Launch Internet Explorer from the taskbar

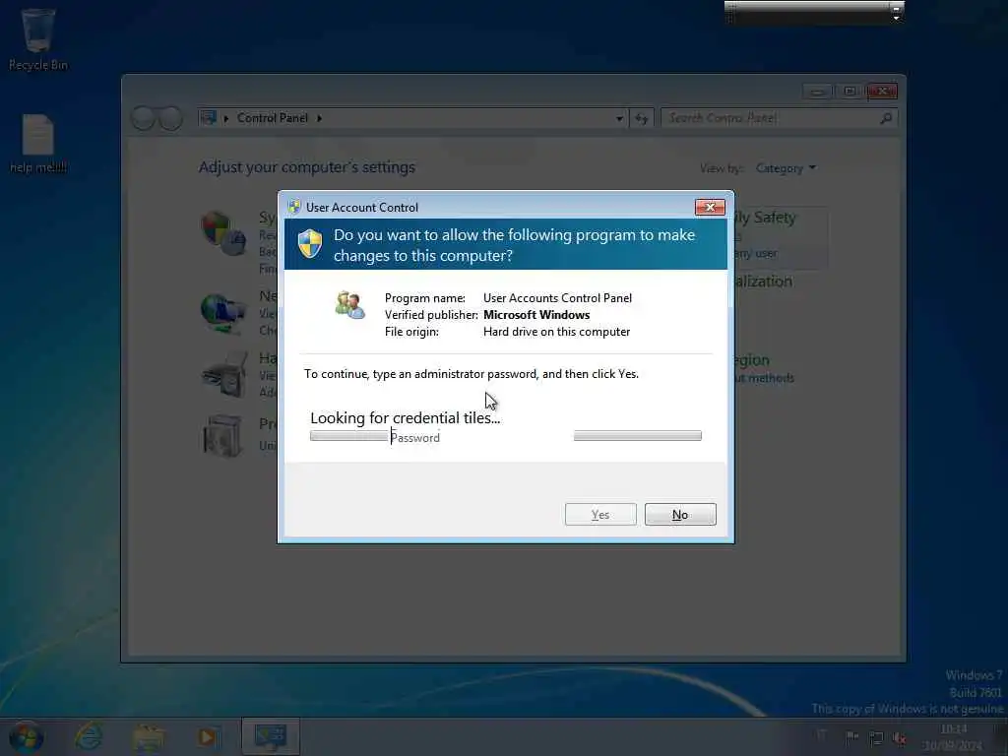89,736
